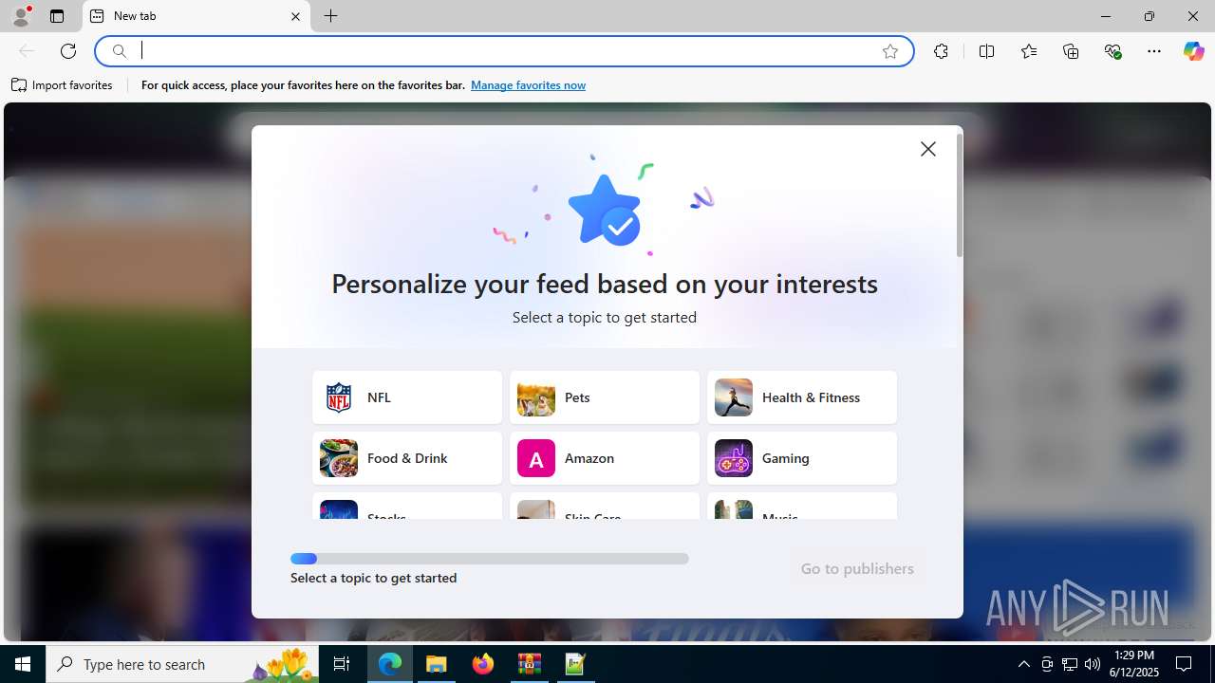The image size is (1215, 683).
Task: Open the Favorites list icon
Action: (1028, 51)
